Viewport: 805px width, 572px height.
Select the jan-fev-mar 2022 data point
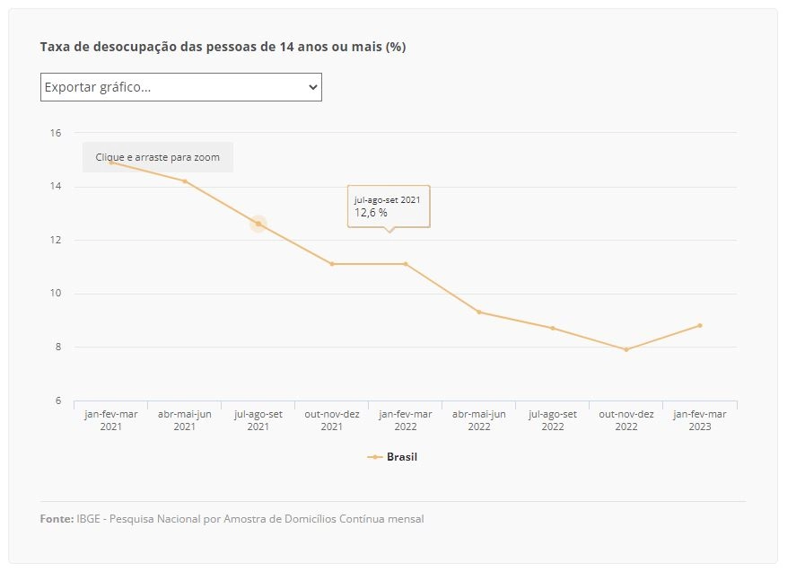(406, 264)
